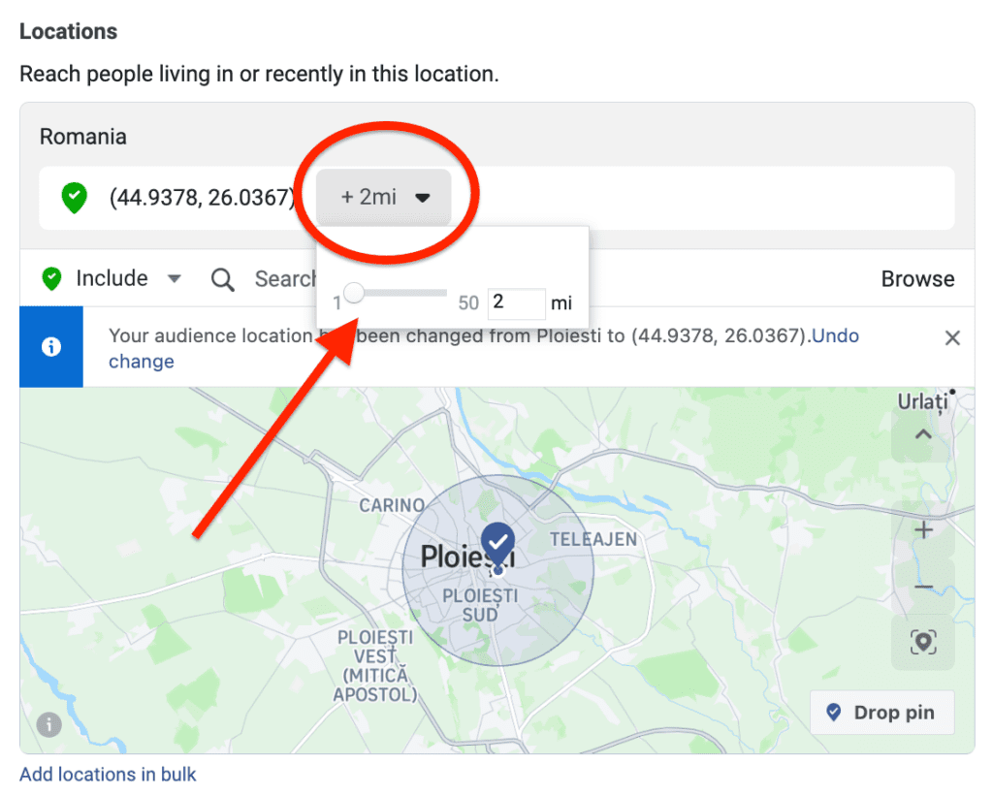The image size is (993, 796).
Task: Dismiss the audience location change notice
Action: (x=952, y=338)
